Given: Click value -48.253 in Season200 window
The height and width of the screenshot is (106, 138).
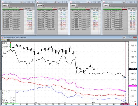Looking at the screenshot, I should pyautogui.click(x=132, y=29).
